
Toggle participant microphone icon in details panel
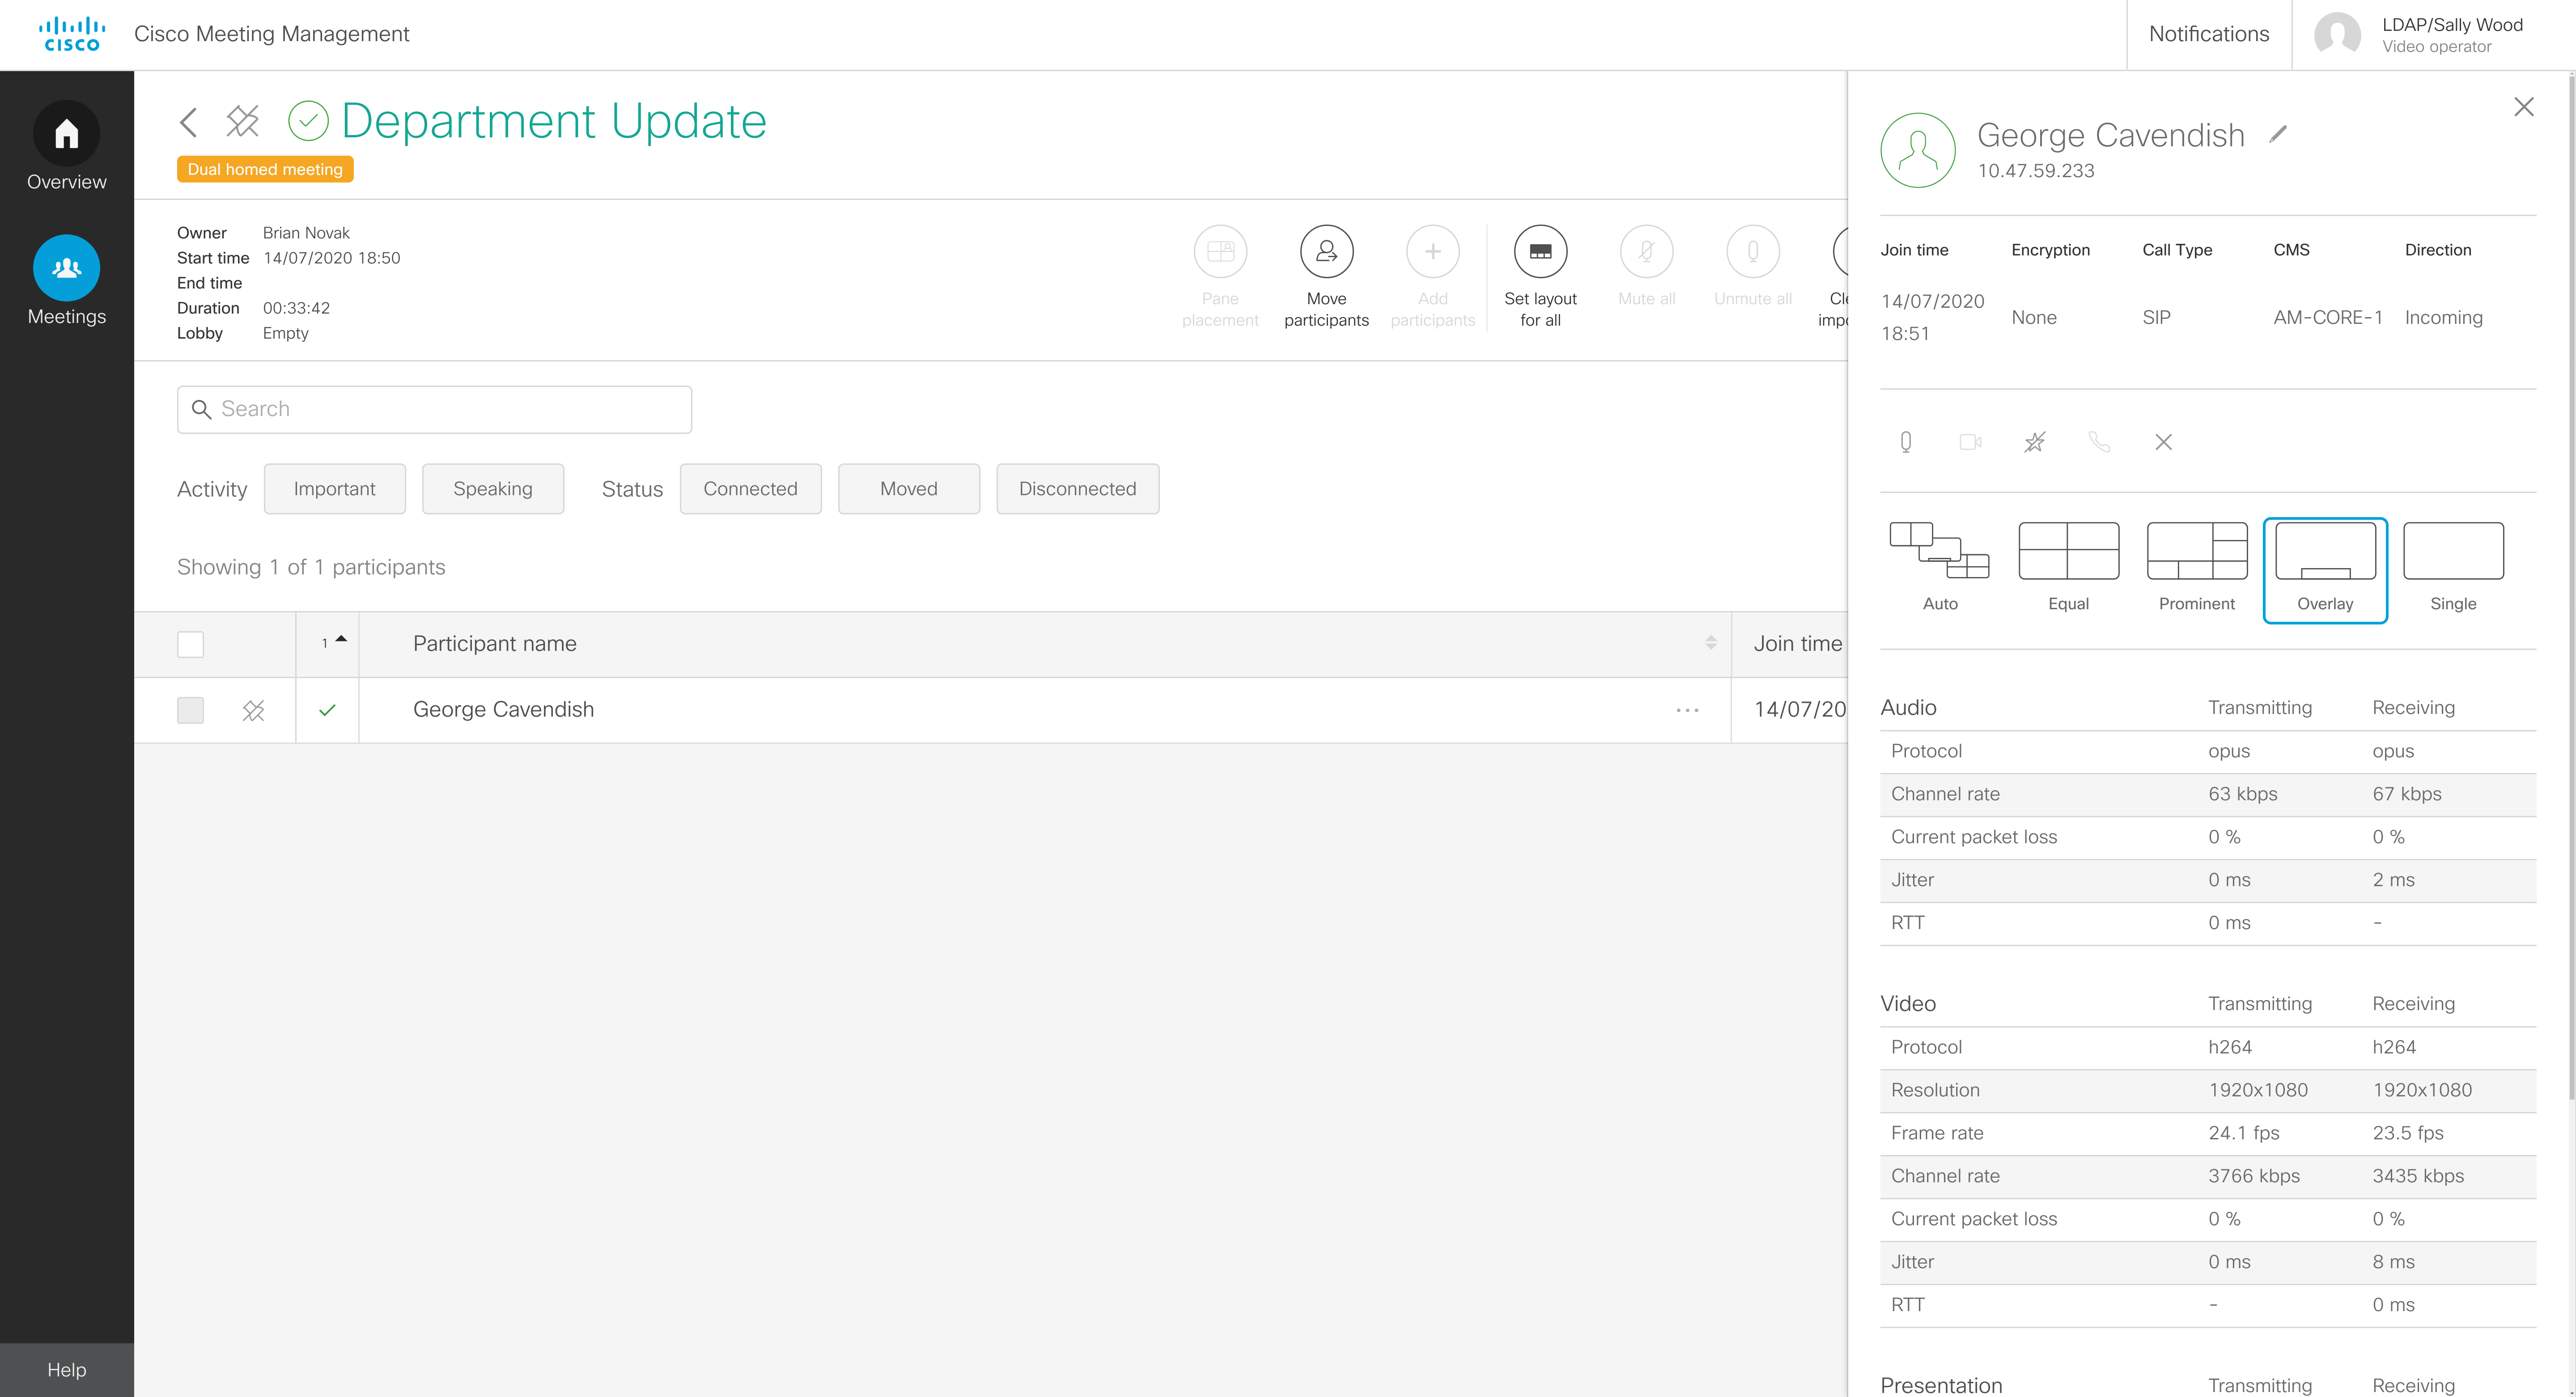[x=1906, y=442]
